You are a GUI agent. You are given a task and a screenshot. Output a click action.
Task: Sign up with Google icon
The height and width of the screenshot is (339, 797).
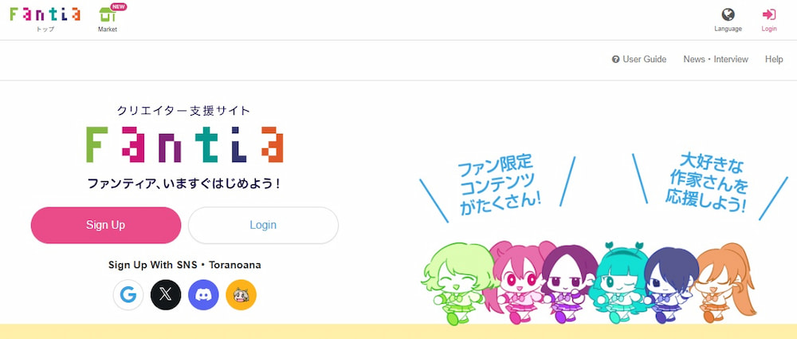pyautogui.click(x=128, y=294)
